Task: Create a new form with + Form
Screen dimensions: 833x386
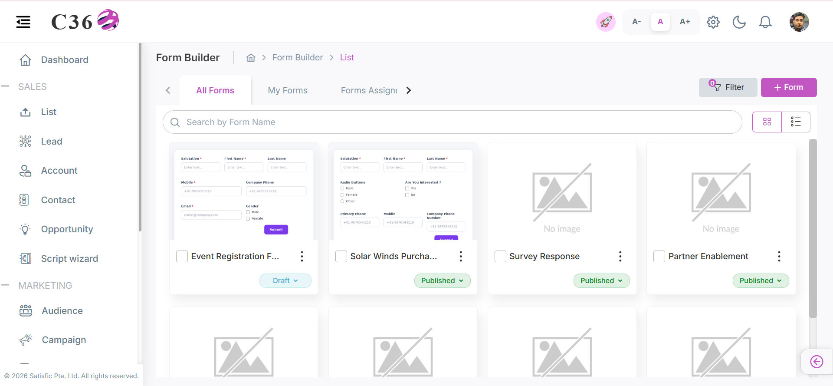Action: coord(789,87)
